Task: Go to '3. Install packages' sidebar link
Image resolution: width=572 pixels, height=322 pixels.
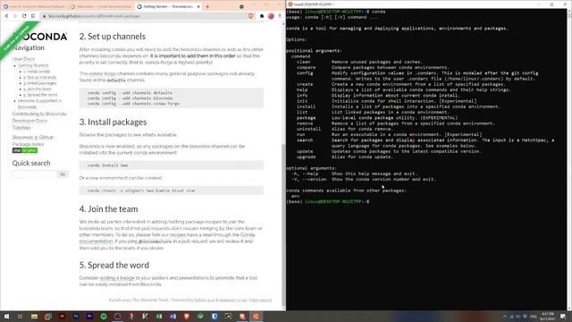Action: pos(40,83)
